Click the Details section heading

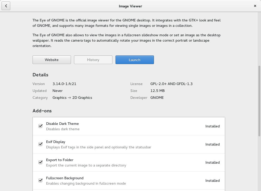click(x=40, y=75)
